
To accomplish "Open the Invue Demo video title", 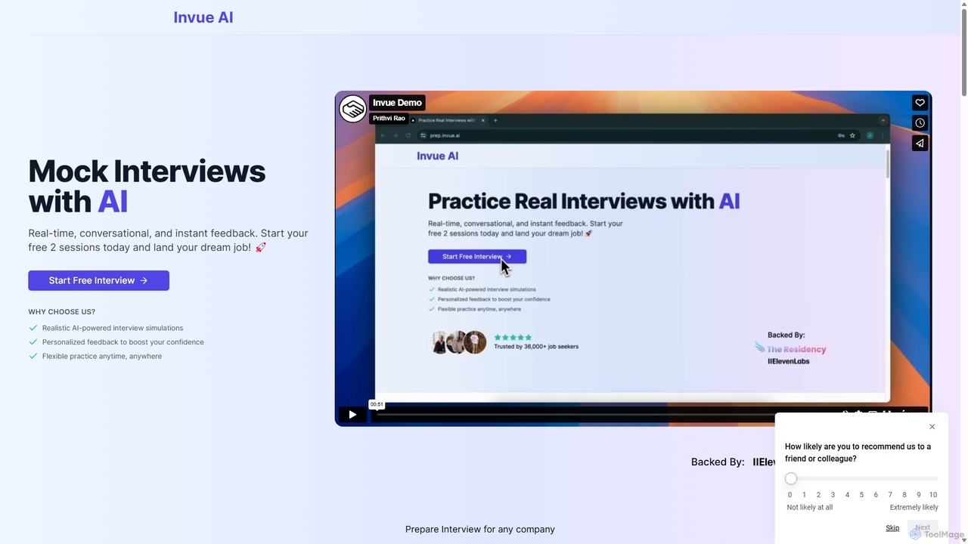I will (397, 103).
